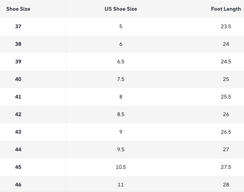Screen dimensions: 244x192
Task: Select shoe size 46 row label
Action: pos(18,185)
